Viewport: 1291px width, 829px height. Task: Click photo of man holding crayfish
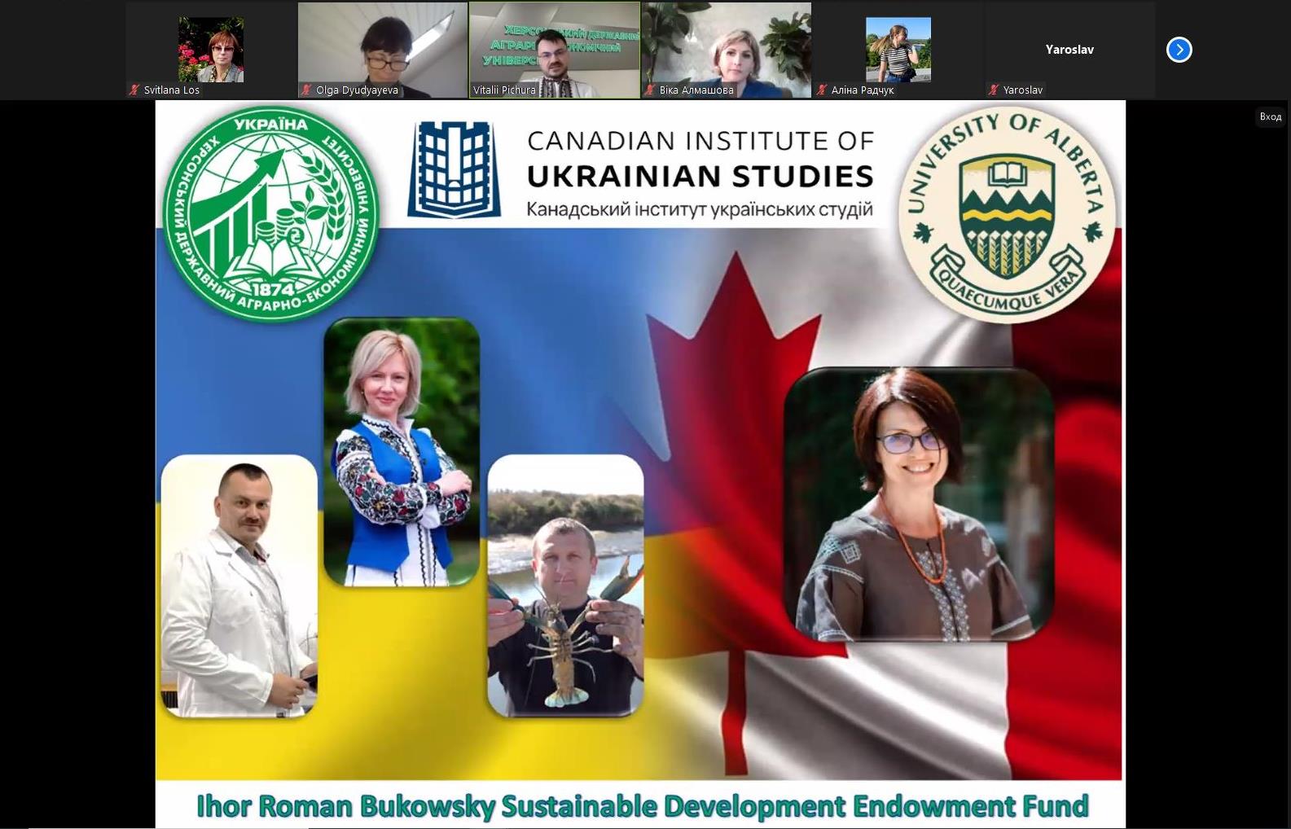pos(565,586)
